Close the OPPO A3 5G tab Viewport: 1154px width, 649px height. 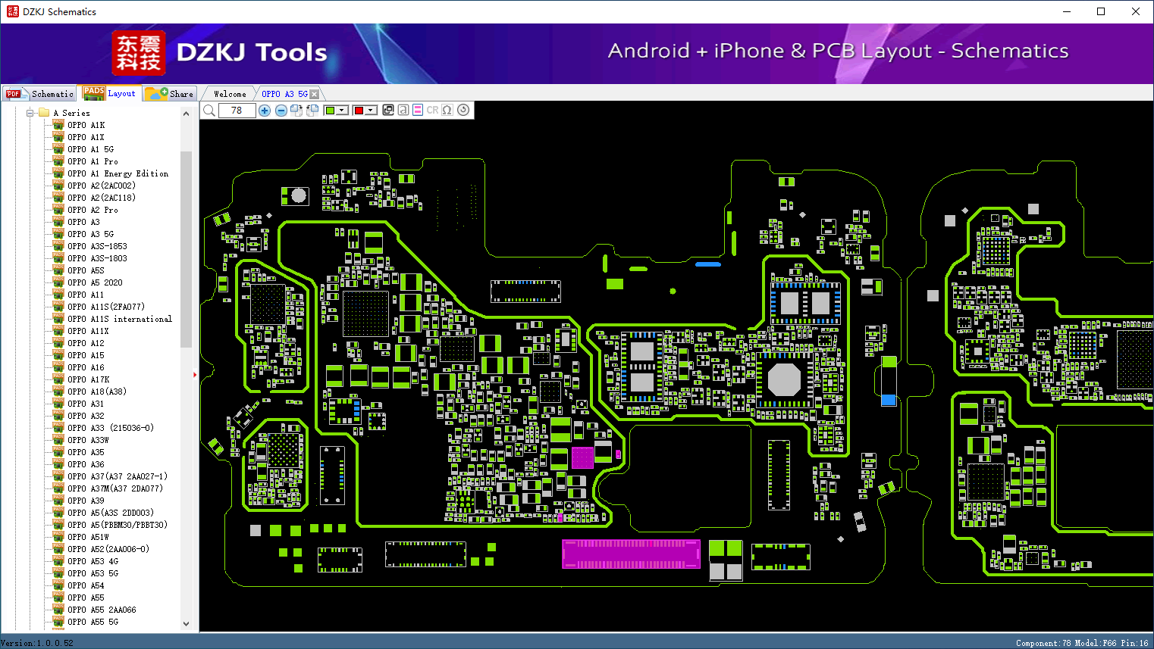(x=315, y=94)
